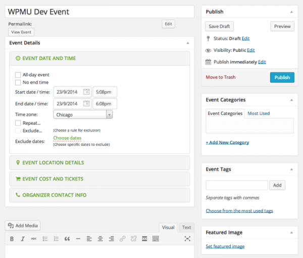This screenshot has width=303, height=258.
Task: Click the Save Draft button
Action: click(219, 26)
